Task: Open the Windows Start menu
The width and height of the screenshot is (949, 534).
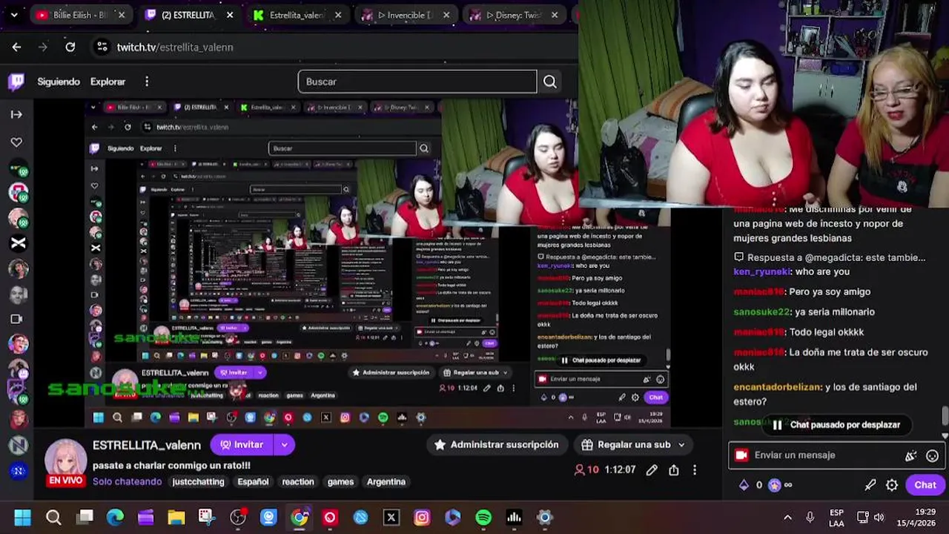Action: point(22,517)
